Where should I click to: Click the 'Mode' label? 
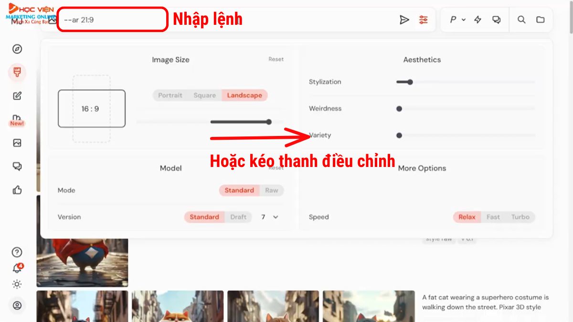pyautogui.click(x=66, y=190)
